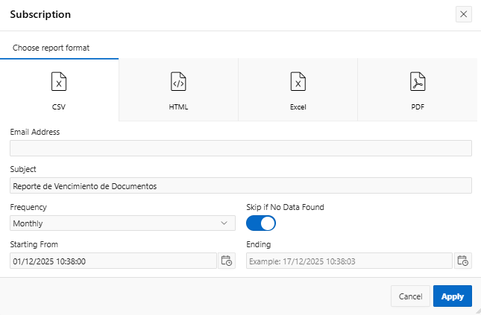The height and width of the screenshot is (315, 481).
Task: Select the Excel text label tab
Action: pos(298,107)
